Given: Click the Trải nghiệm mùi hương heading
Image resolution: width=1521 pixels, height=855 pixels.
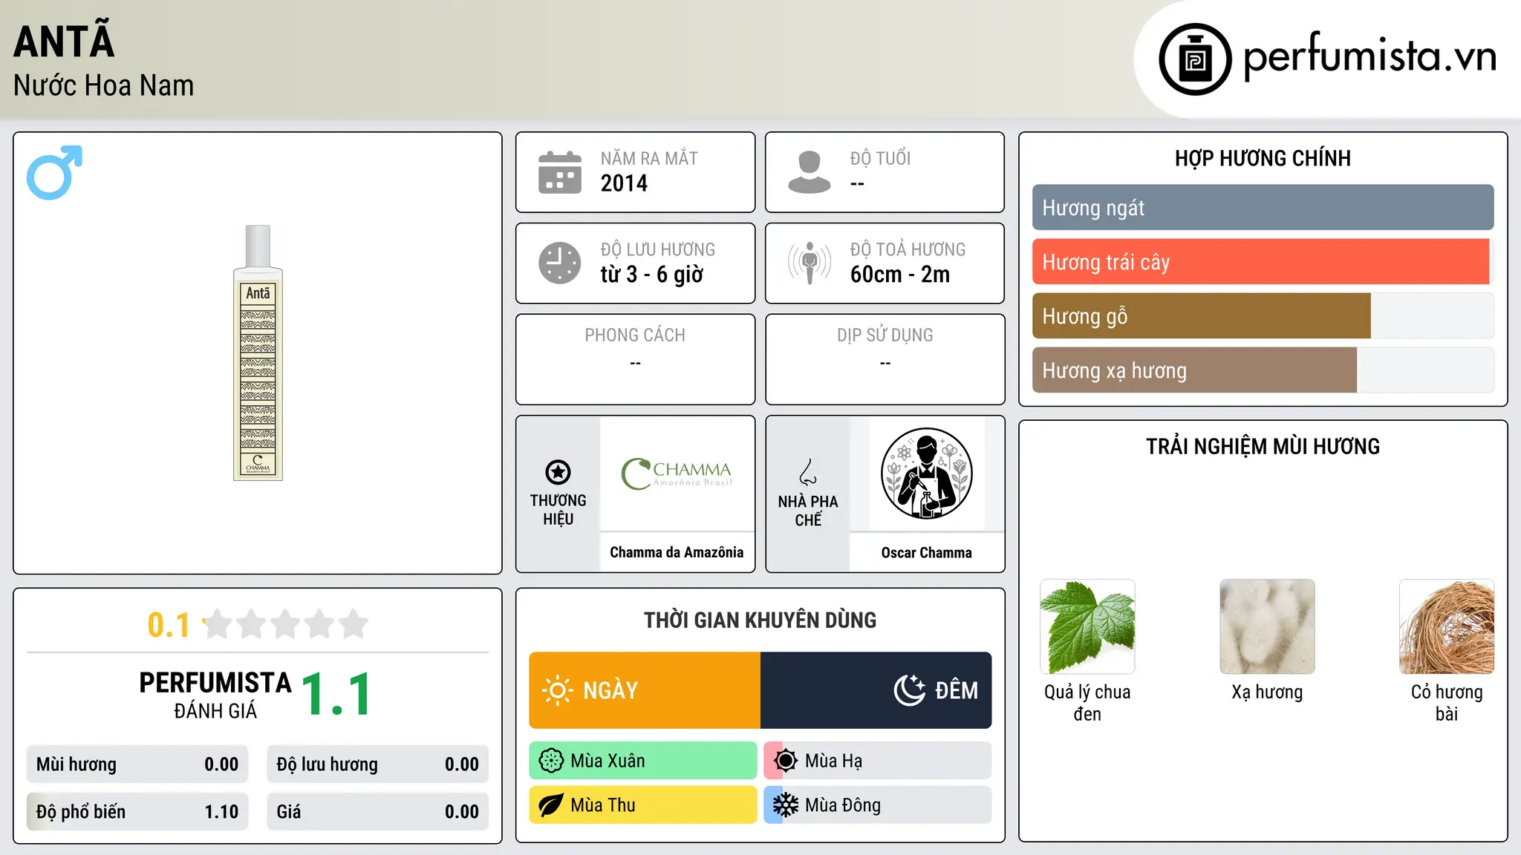Looking at the screenshot, I should (1263, 446).
